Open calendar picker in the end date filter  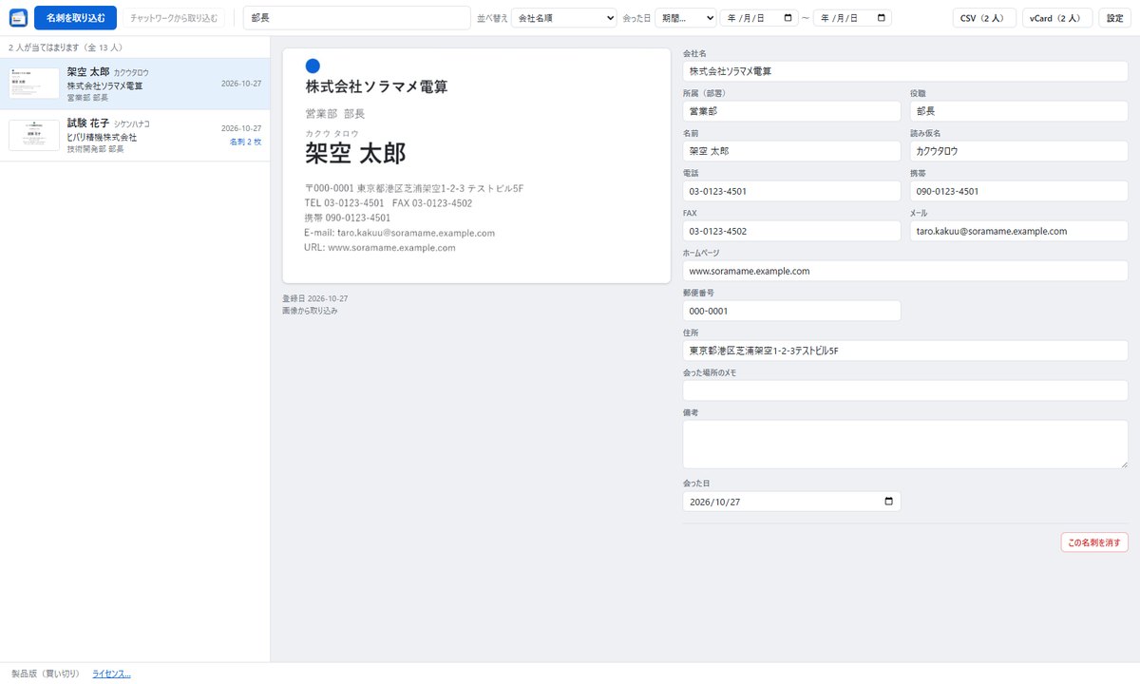click(x=882, y=18)
